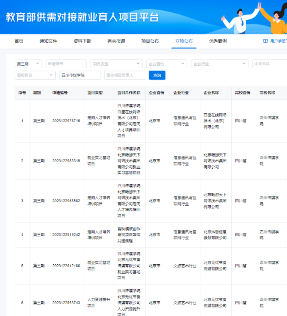
Task: Open the 通知文件 tab
Action: 48,41
